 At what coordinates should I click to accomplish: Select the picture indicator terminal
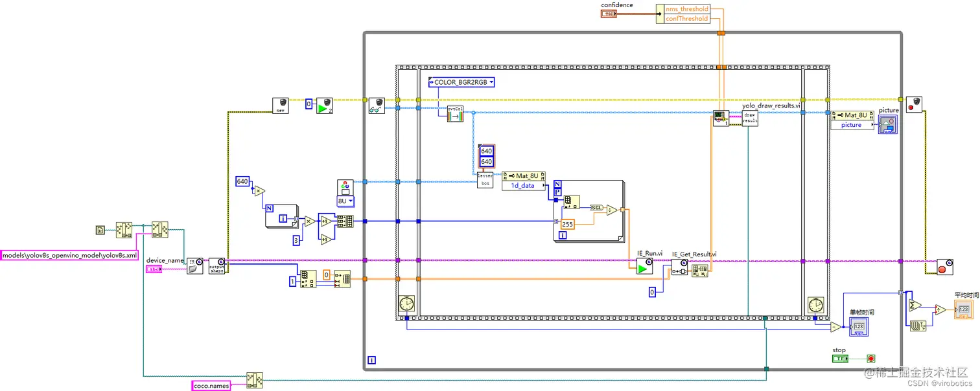(x=888, y=124)
